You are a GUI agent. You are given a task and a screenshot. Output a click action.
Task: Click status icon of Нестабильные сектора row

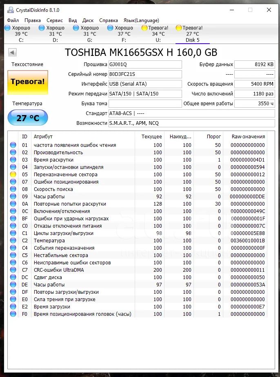point(13,255)
